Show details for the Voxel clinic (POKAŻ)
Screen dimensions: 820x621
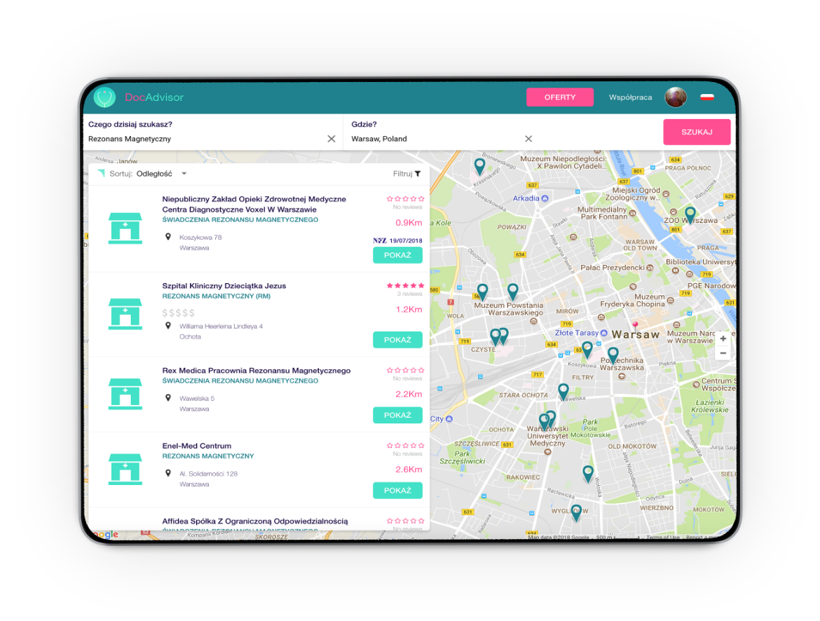coord(397,255)
